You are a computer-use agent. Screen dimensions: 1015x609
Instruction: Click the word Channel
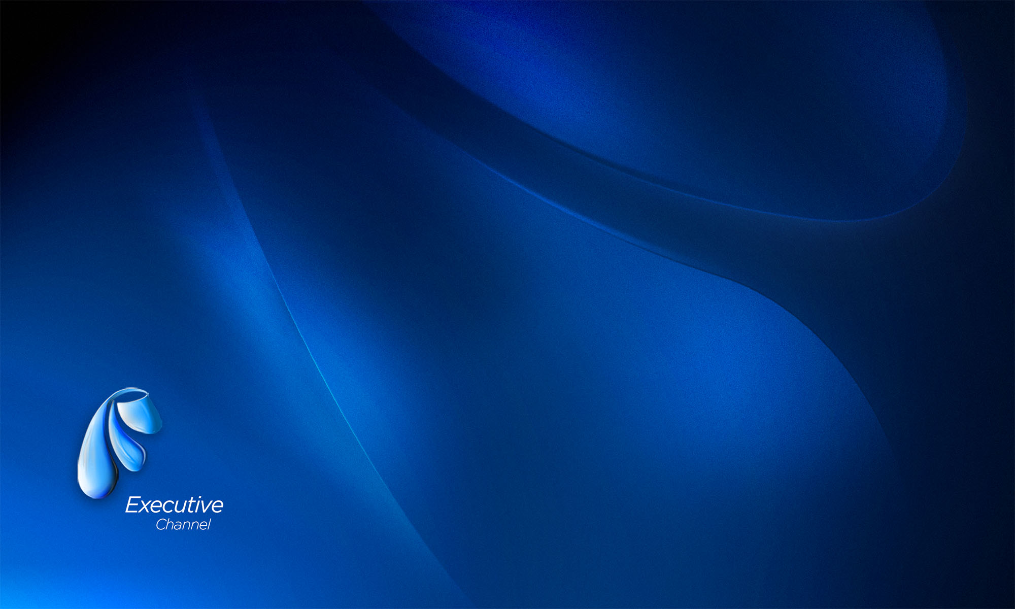tap(183, 525)
